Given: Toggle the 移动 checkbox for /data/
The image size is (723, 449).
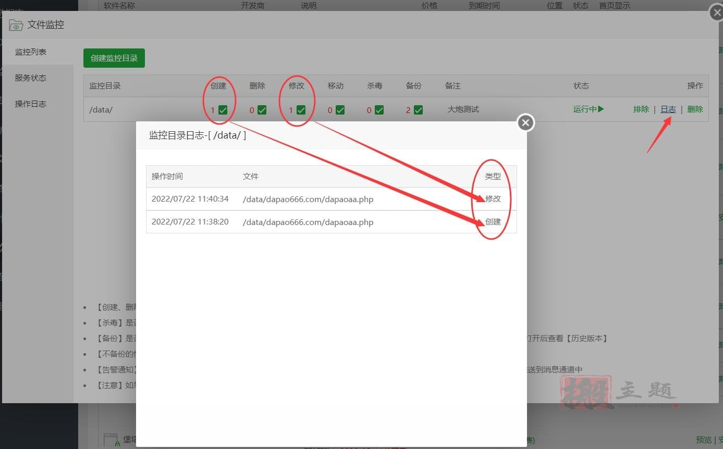Looking at the screenshot, I should (x=340, y=110).
